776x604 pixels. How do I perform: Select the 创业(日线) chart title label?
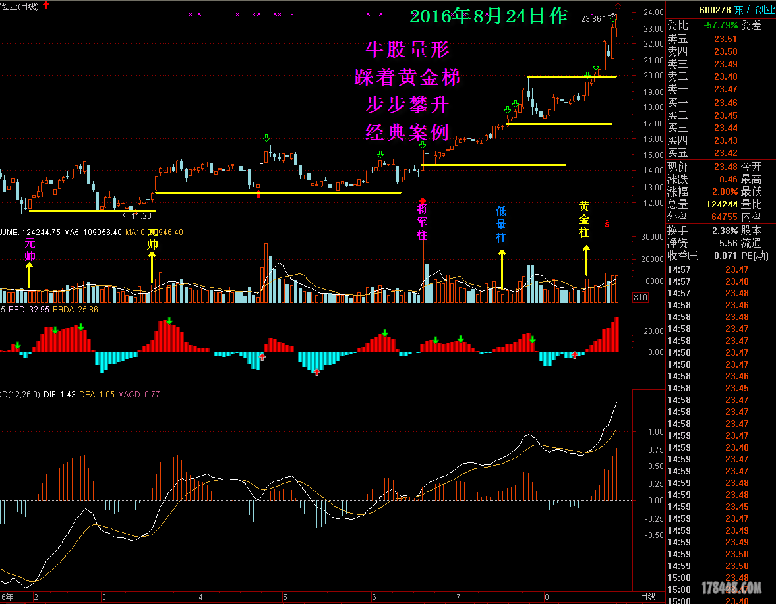coord(18,7)
